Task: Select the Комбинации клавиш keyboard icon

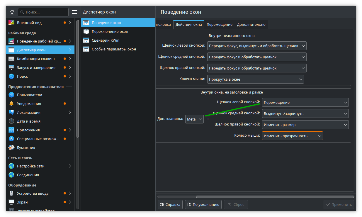Action: (11, 59)
